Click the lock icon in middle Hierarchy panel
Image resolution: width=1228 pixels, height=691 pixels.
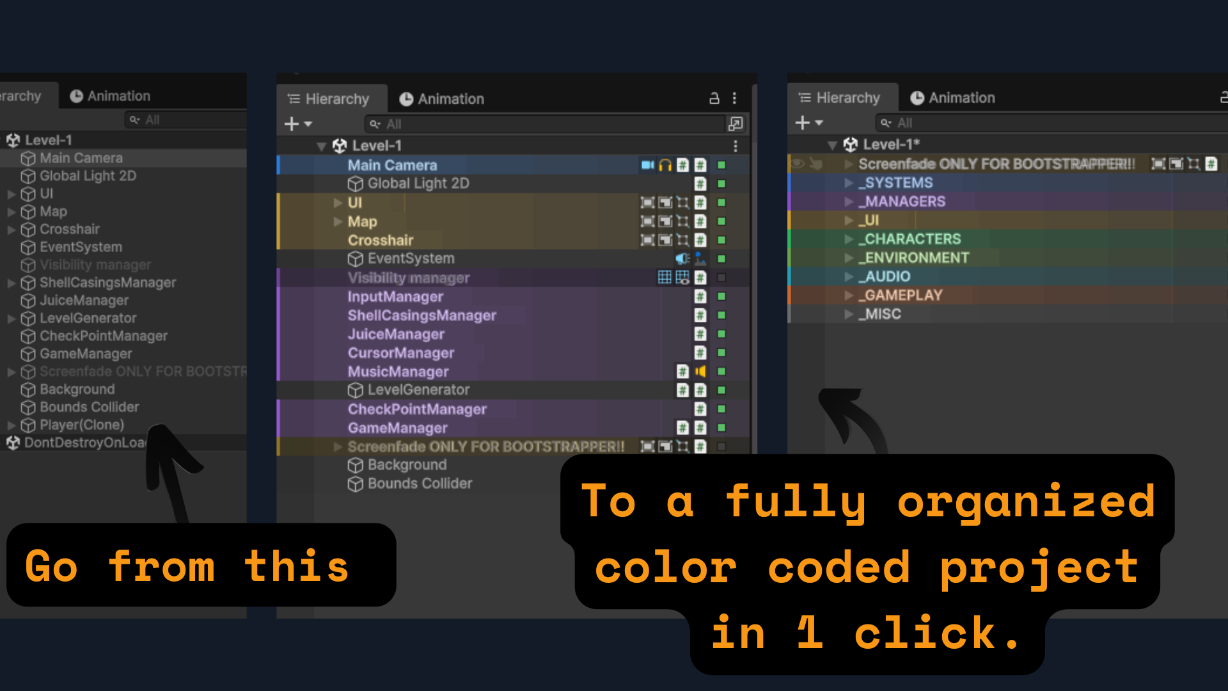coord(714,98)
